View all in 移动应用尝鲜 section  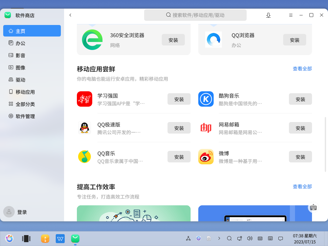click(x=302, y=69)
